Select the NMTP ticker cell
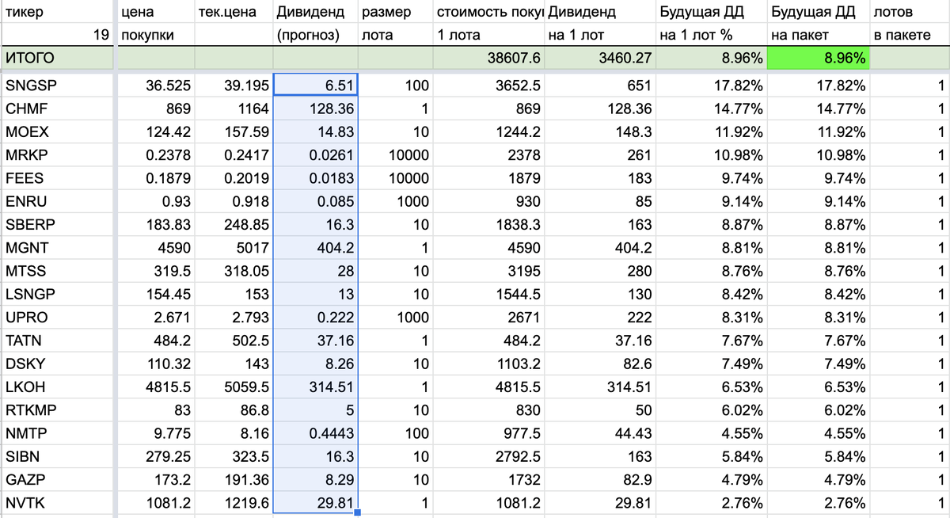Viewport: 950px width, 518px height. coord(57,433)
